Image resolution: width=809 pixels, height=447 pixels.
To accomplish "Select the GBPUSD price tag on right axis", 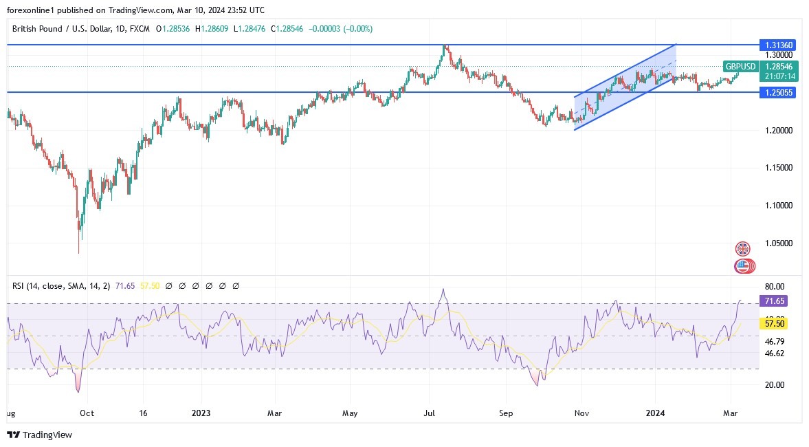I will (740, 67).
